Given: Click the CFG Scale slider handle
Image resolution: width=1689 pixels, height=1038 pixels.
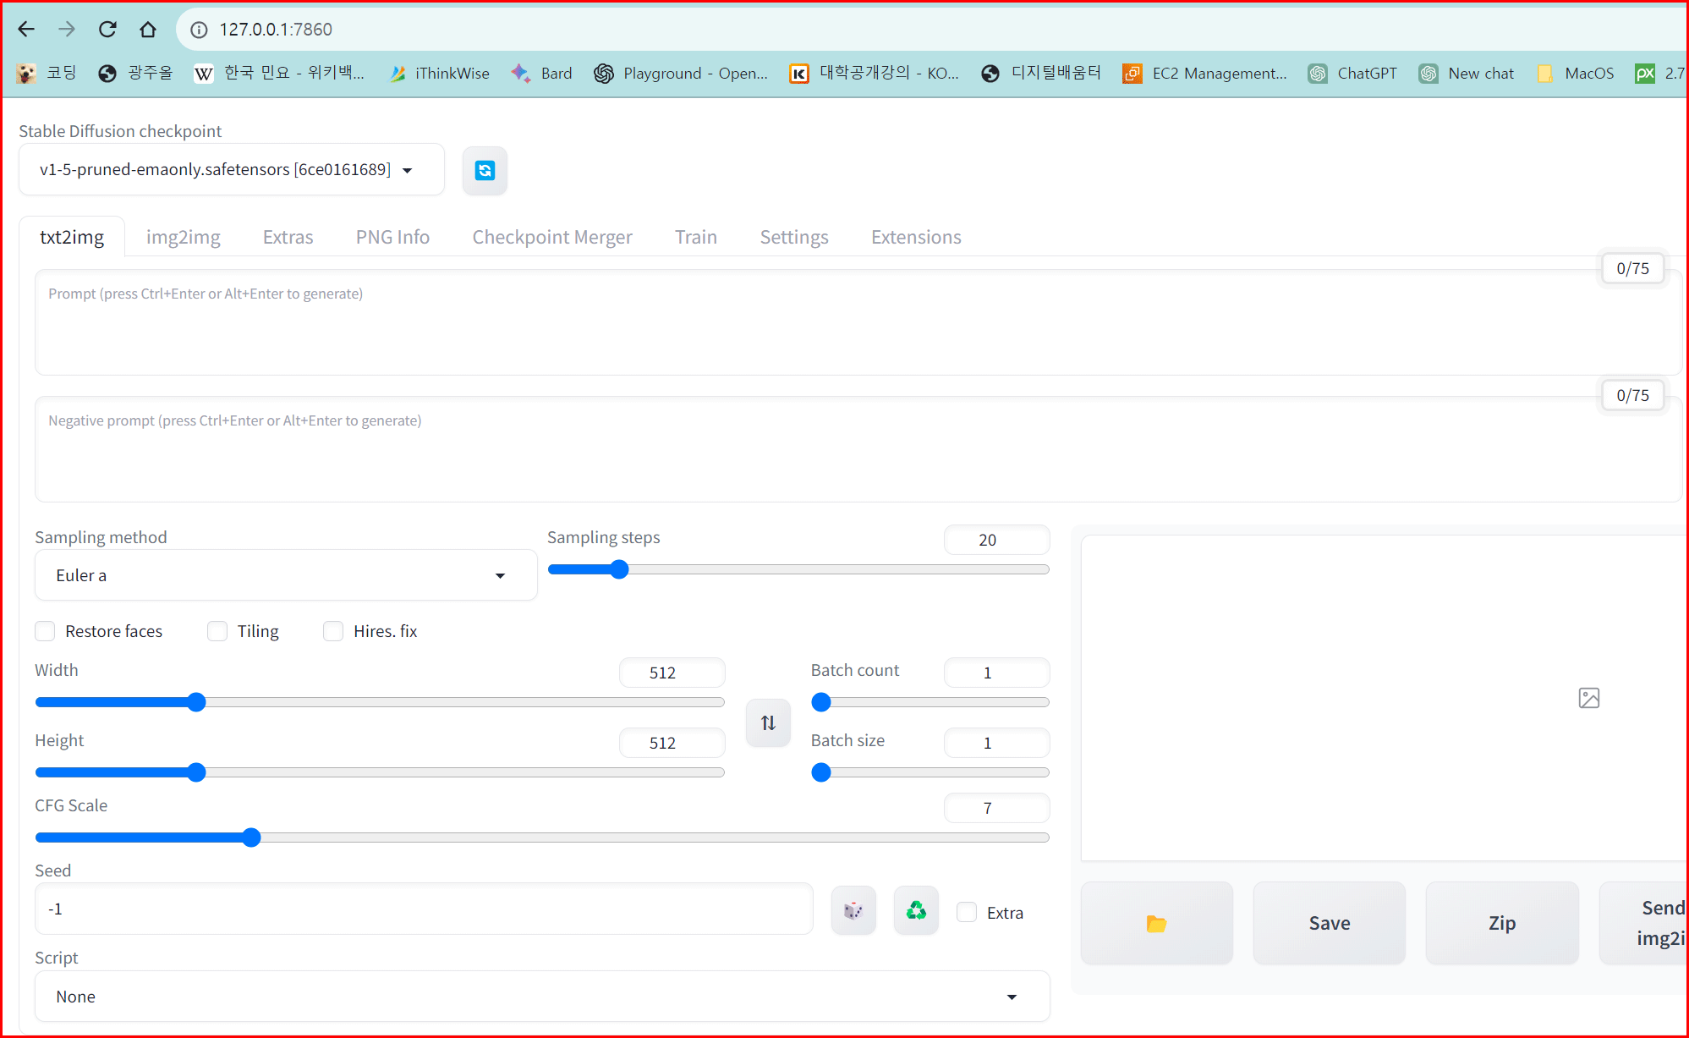Looking at the screenshot, I should coord(251,838).
